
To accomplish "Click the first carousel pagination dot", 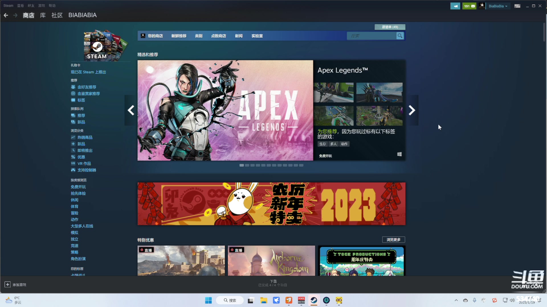I will tap(242, 165).
